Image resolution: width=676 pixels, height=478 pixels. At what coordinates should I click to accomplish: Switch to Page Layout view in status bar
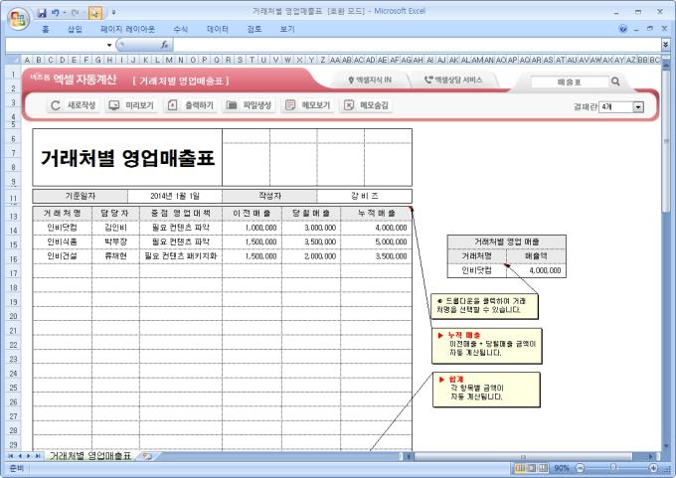[x=532, y=468]
